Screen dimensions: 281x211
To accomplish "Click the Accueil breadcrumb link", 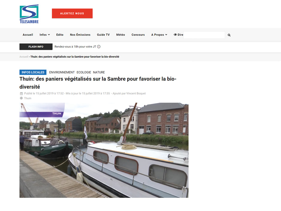I will pyautogui.click(x=24, y=57).
